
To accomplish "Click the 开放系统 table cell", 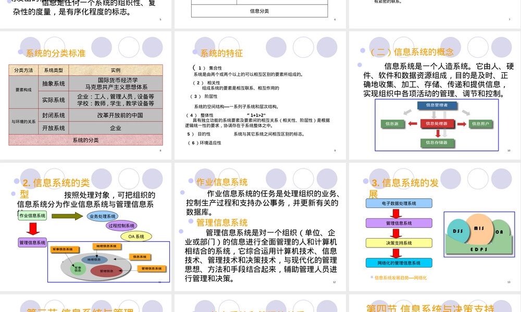I will coord(54,128).
